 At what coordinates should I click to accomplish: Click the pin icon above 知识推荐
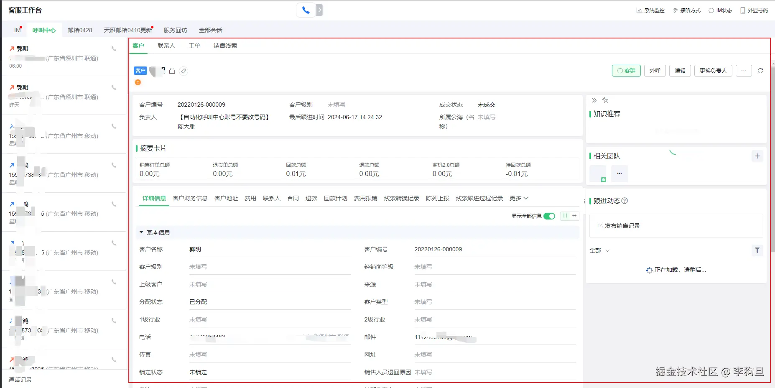click(x=605, y=100)
